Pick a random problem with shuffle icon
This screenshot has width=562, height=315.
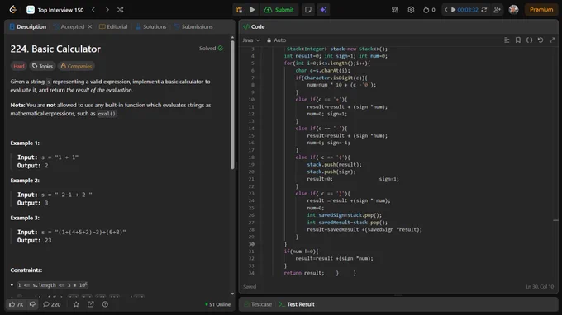coord(120,10)
